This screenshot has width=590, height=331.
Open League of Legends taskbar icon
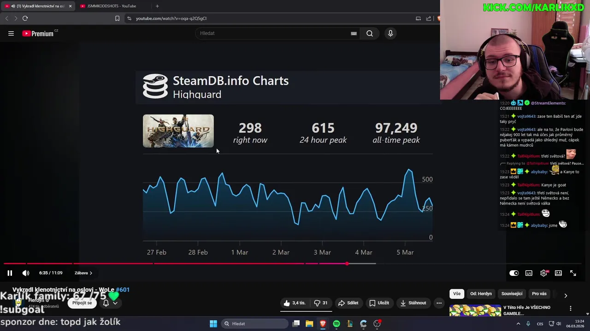[x=350, y=324]
